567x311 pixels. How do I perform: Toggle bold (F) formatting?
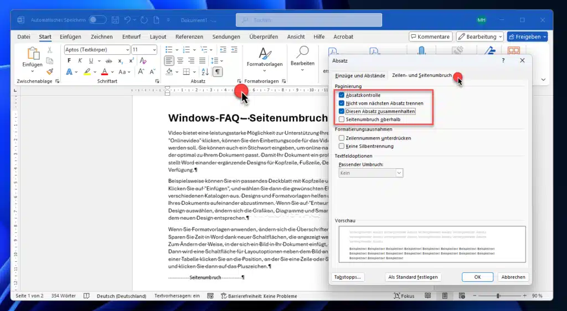(69, 61)
